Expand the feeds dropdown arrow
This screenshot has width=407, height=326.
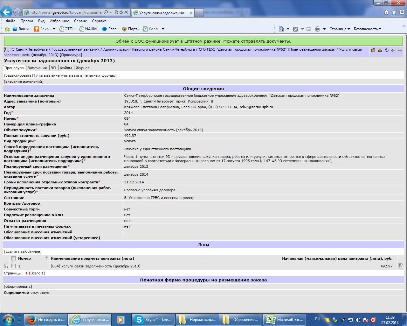click(x=302, y=29)
